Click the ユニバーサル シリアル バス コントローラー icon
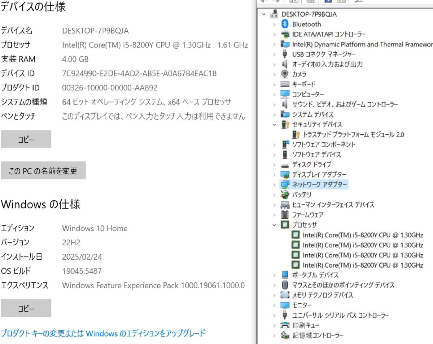 coord(285,315)
